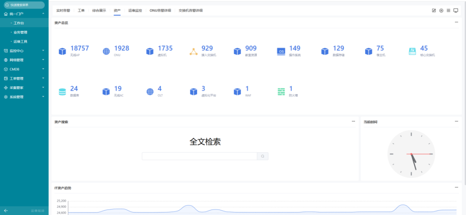Click the 全文检索 search input field
The height and width of the screenshot is (215, 466).
coord(199,156)
